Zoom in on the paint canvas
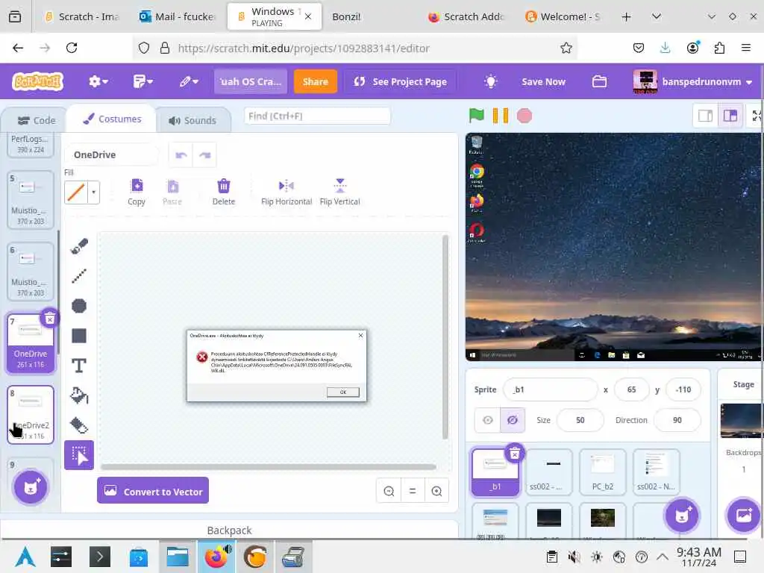 coord(436,491)
